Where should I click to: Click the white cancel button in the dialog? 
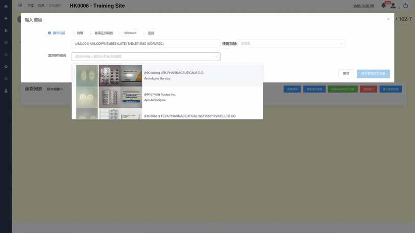pos(346,74)
